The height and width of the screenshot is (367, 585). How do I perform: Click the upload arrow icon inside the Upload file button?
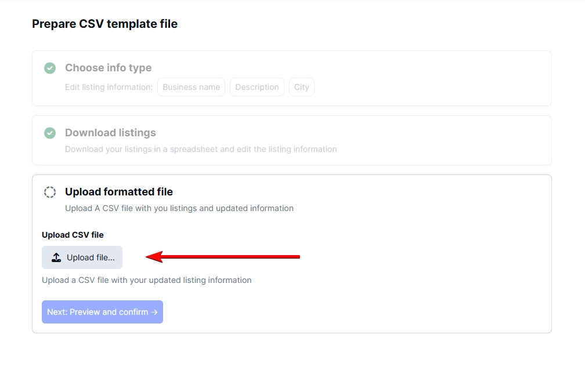(x=56, y=257)
